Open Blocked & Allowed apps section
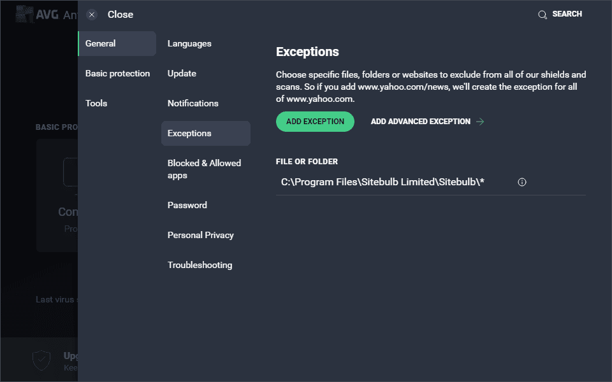The width and height of the screenshot is (612, 382). 204,169
